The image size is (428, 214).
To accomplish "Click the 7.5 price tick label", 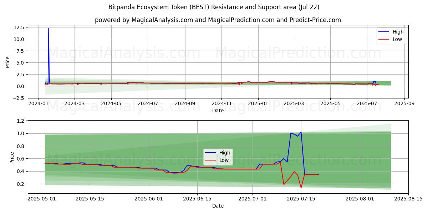I will [20, 51].
